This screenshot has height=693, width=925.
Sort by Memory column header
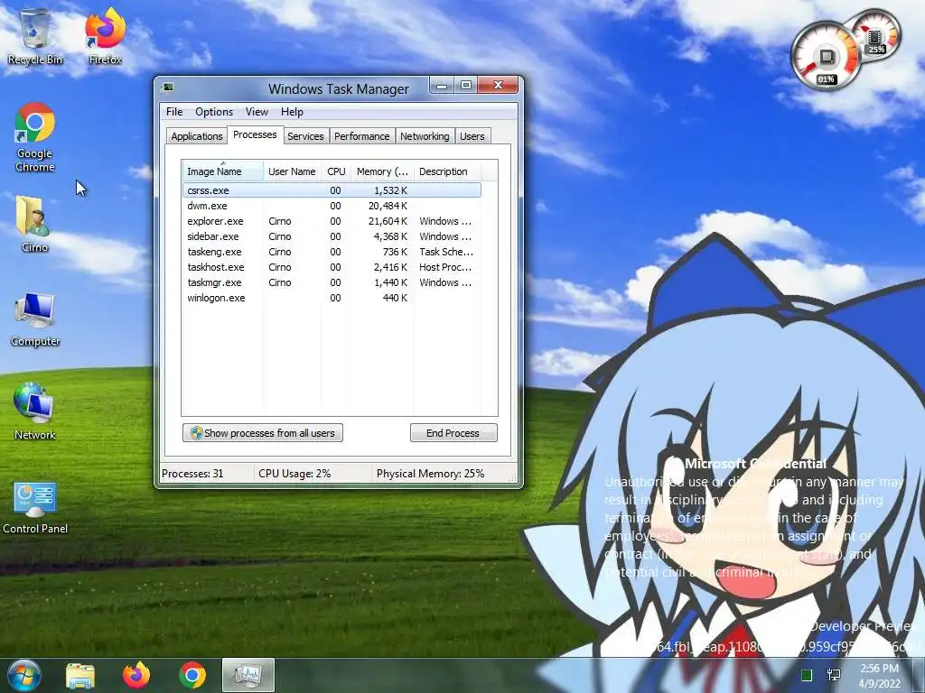[382, 171]
